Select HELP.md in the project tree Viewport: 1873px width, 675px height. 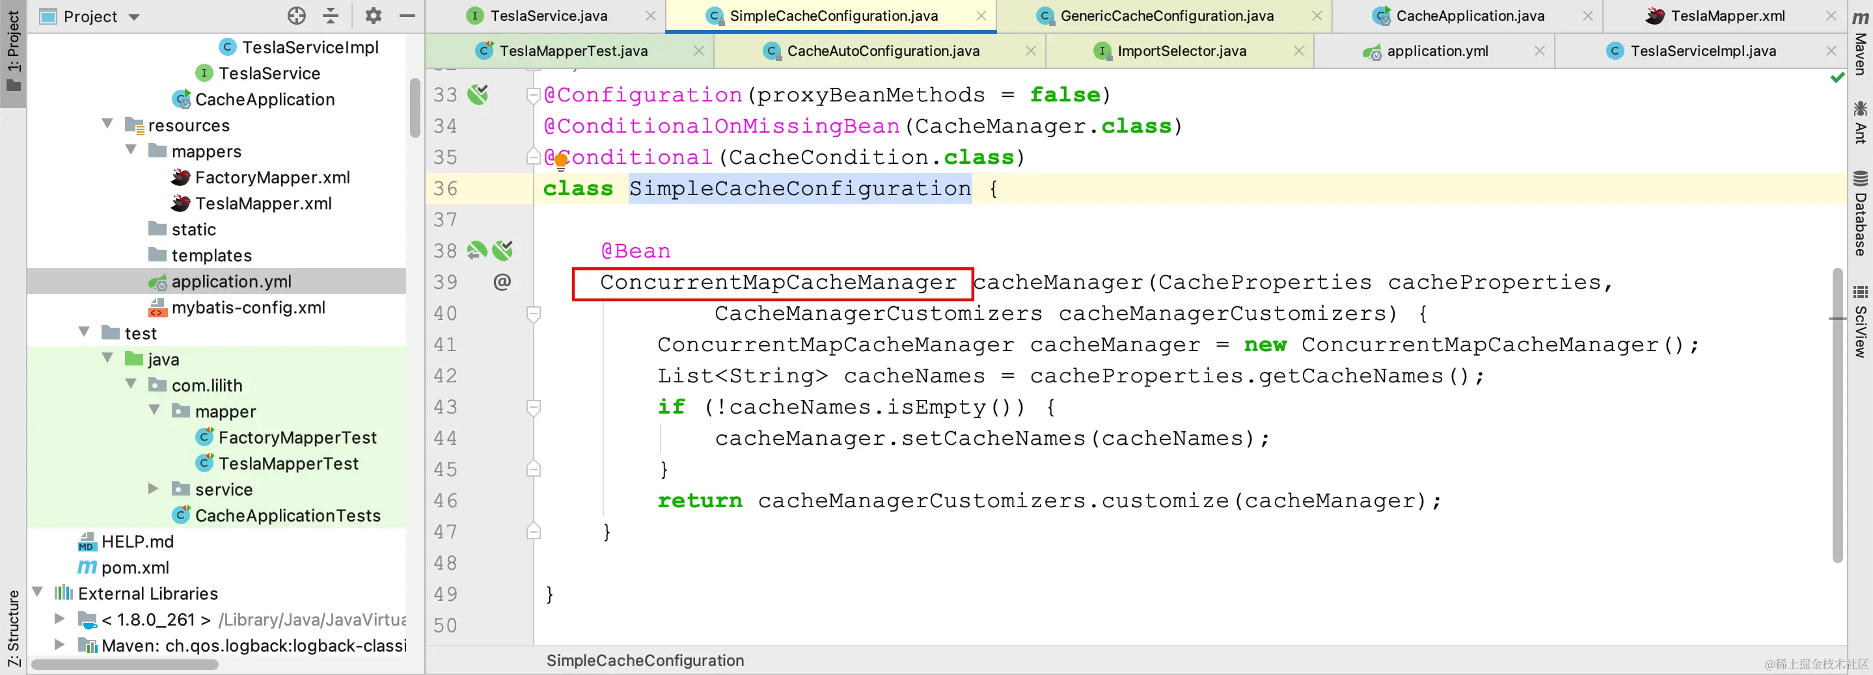click(x=137, y=541)
